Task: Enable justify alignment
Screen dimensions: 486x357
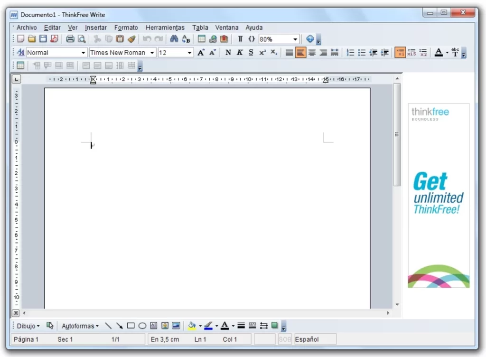Action: 289,53
